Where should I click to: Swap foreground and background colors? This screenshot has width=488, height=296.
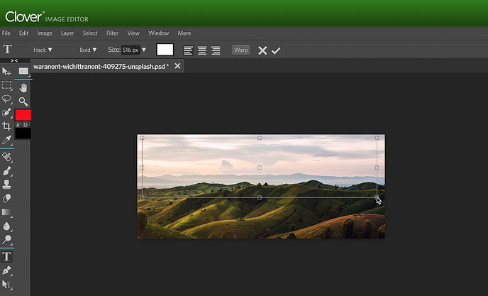coord(18,125)
